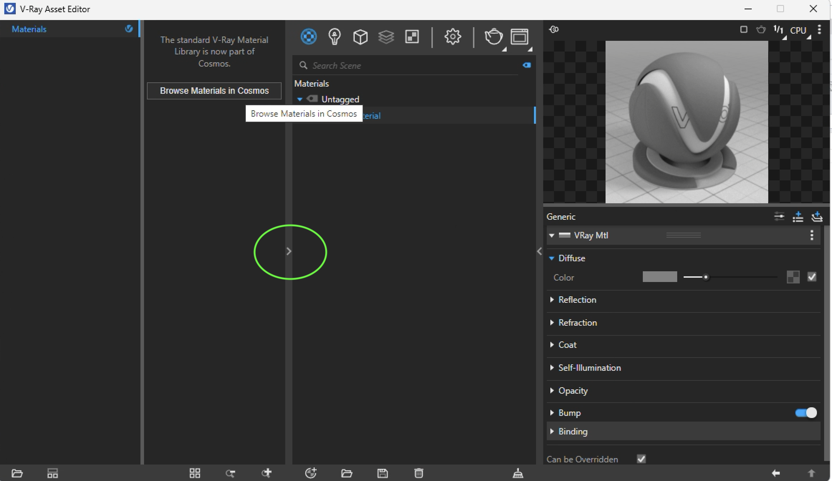Click the left arrow icon at bottom-right
The width and height of the screenshot is (832, 481).
tap(776, 473)
